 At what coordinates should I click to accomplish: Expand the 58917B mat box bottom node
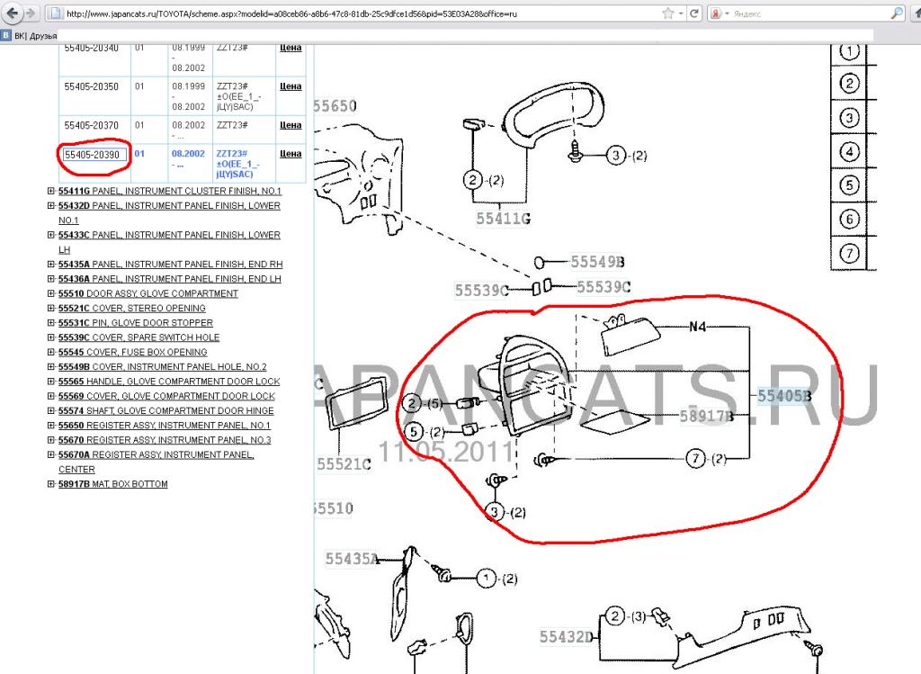tap(51, 484)
